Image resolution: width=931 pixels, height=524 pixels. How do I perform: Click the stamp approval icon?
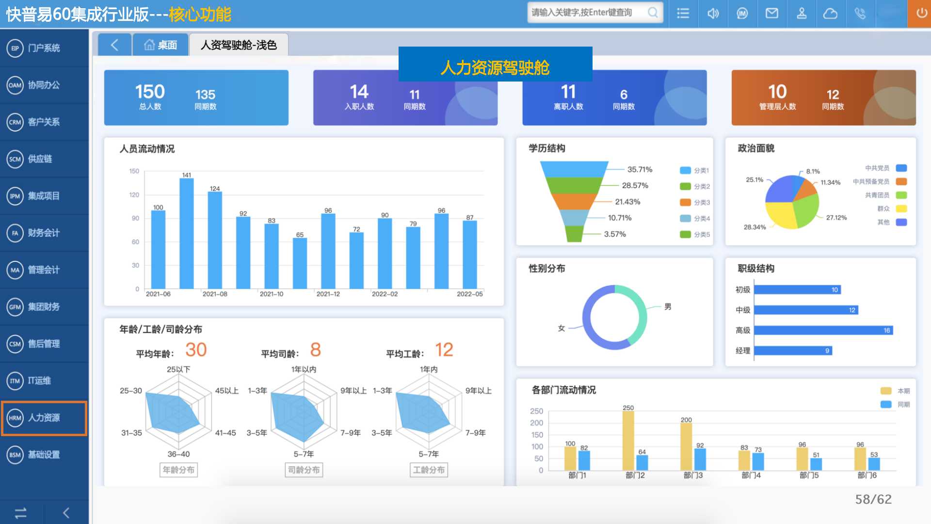pyautogui.click(x=802, y=14)
